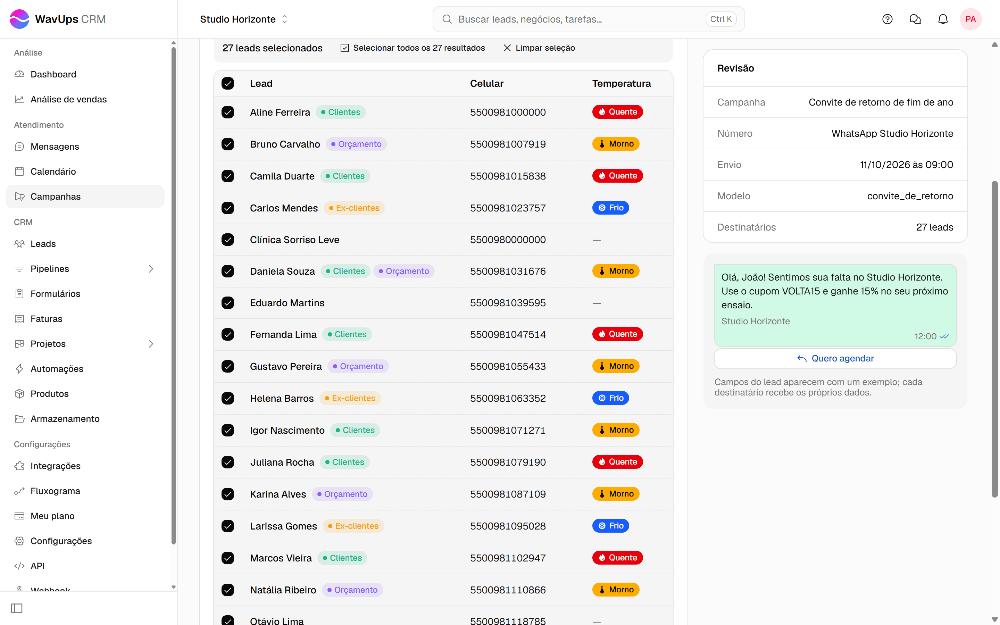Click the Automações lightning icon

19,369
